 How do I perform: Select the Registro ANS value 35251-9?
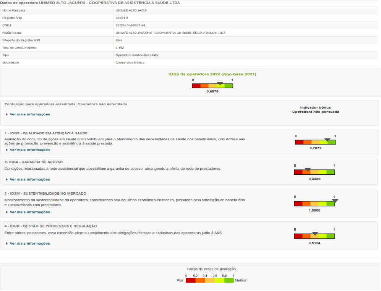[x=122, y=18]
